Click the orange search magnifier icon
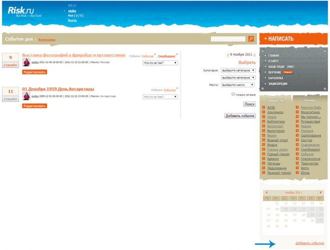The image size is (330, 250). pos(251,39)
